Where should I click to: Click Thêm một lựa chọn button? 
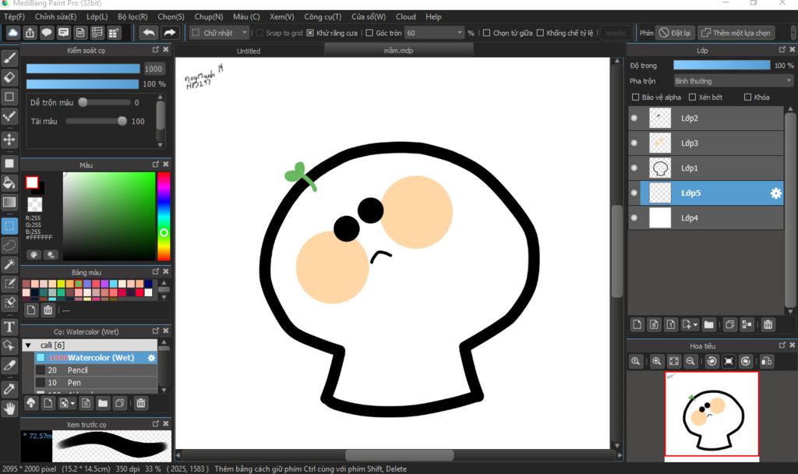pyautogui.click(x=736, y=33)
